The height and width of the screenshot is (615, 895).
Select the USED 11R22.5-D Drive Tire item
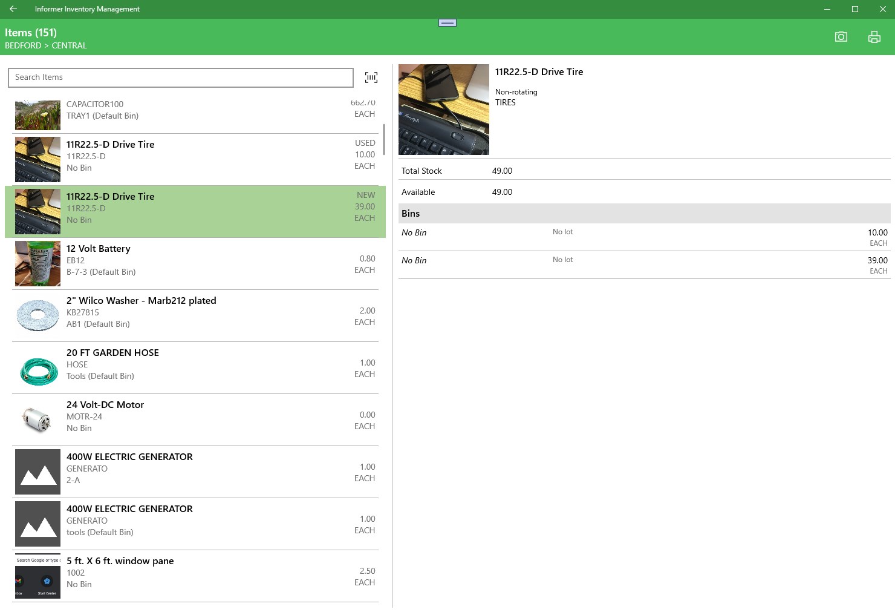coord(195,159)
